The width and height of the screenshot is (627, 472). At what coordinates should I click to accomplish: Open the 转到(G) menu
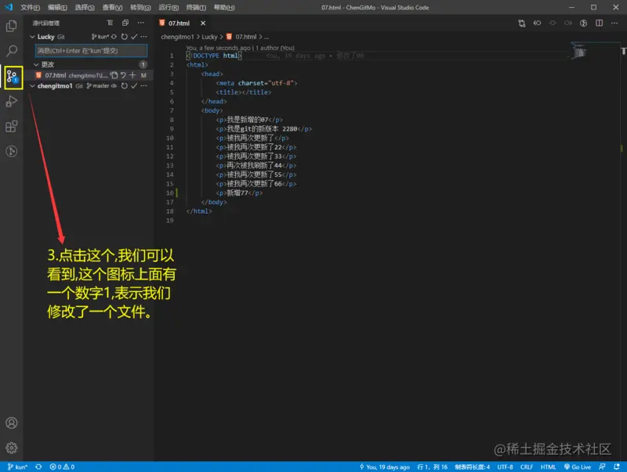140,8
